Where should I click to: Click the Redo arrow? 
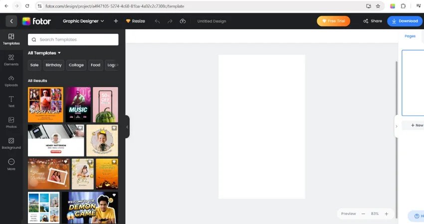(x=170, y=21)
